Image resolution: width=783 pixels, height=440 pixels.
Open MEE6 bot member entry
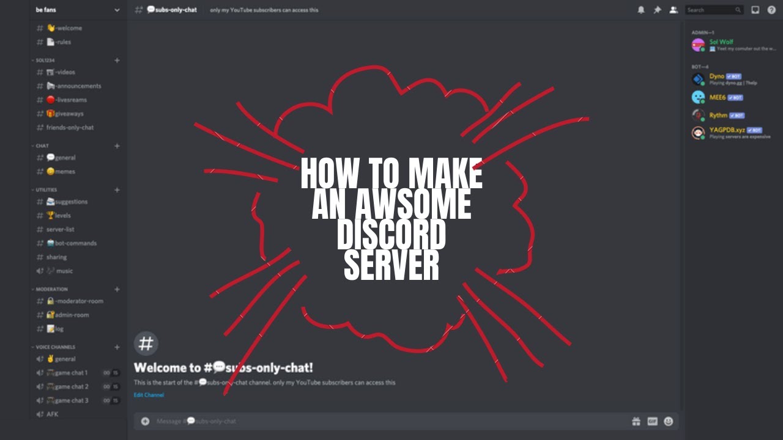click(733, 97)
